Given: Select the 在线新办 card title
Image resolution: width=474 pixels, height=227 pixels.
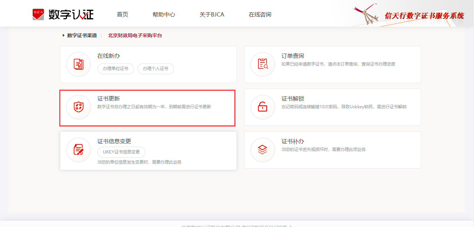Looking at the screenshot, I should coord(109,56).
